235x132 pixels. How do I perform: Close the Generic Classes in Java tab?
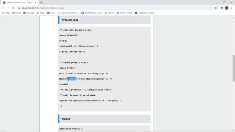coord(36,3)
